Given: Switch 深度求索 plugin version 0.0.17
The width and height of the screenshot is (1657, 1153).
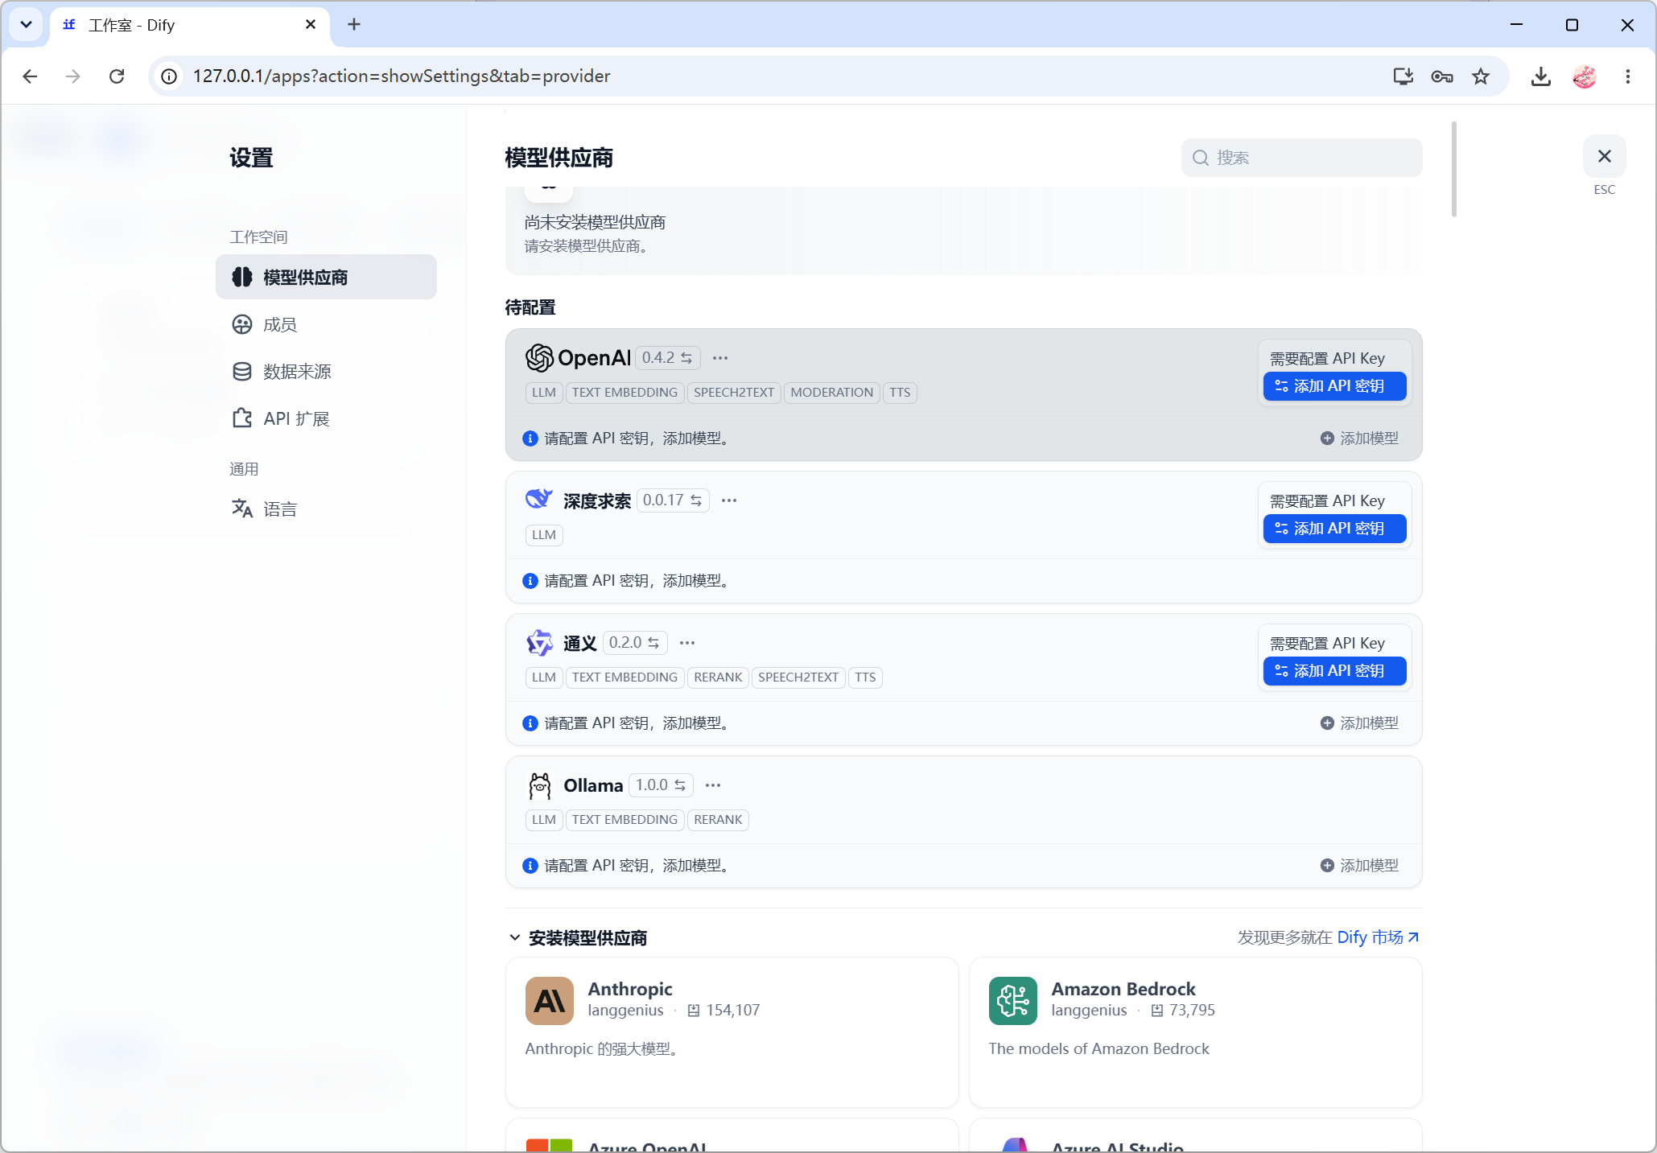Looking at the screenshot, I should [x=673, y=500].
